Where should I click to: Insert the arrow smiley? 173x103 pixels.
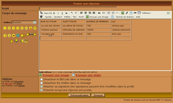14,35
